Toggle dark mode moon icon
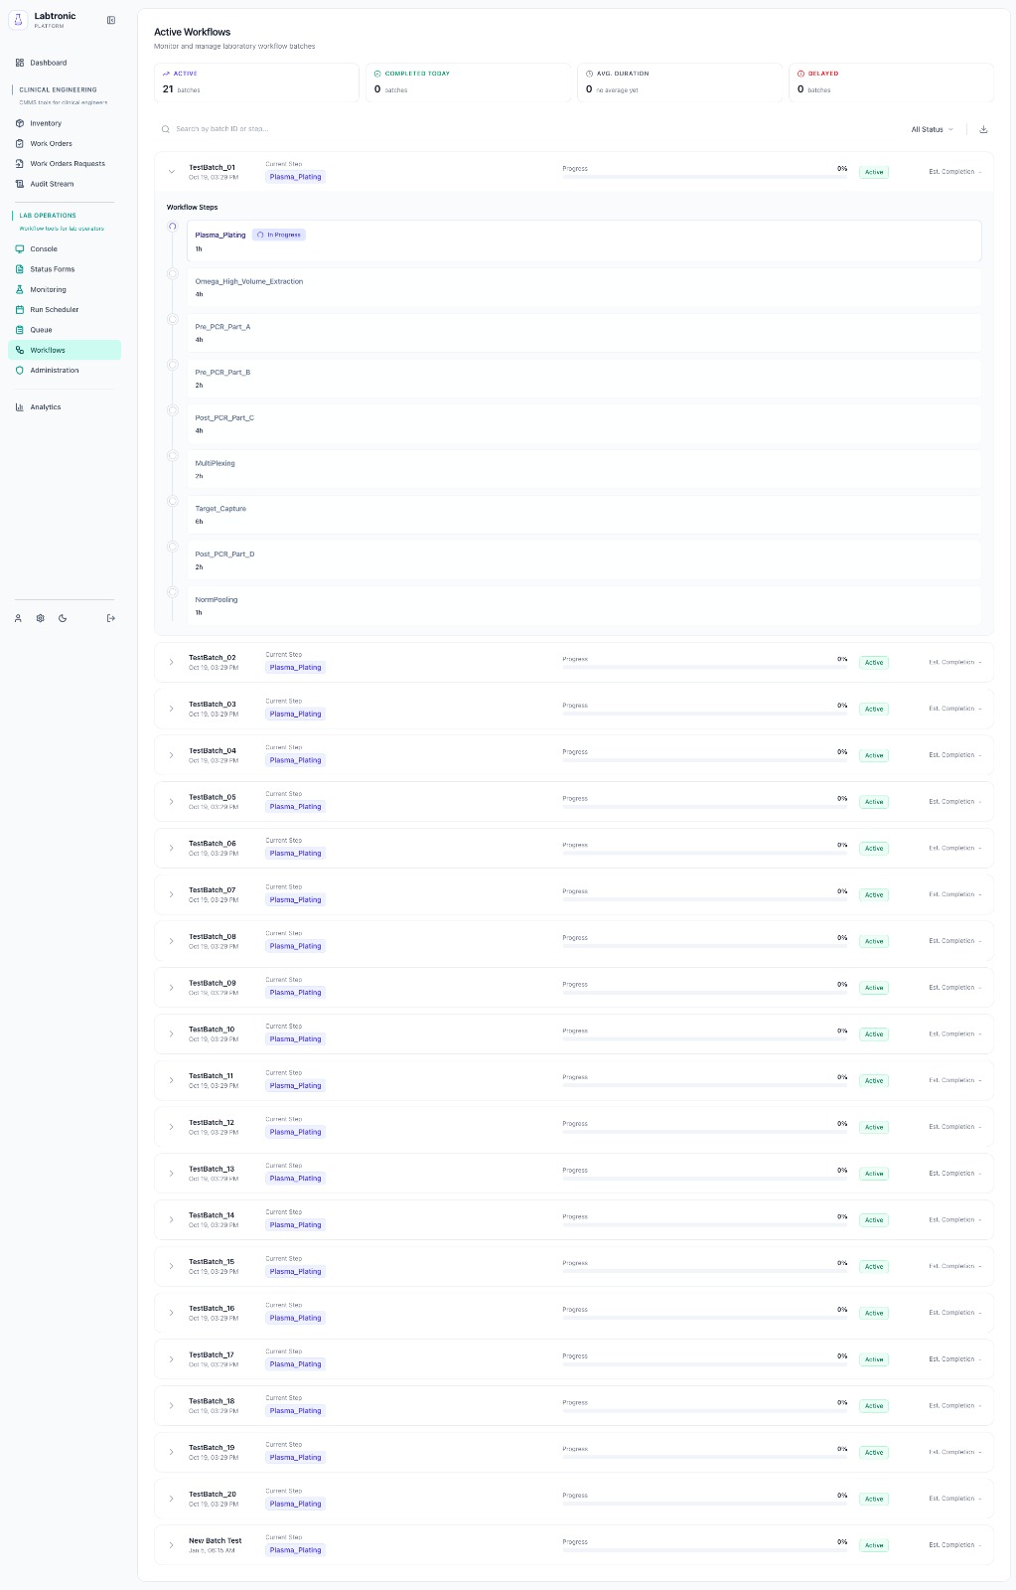 coord(63,618)
